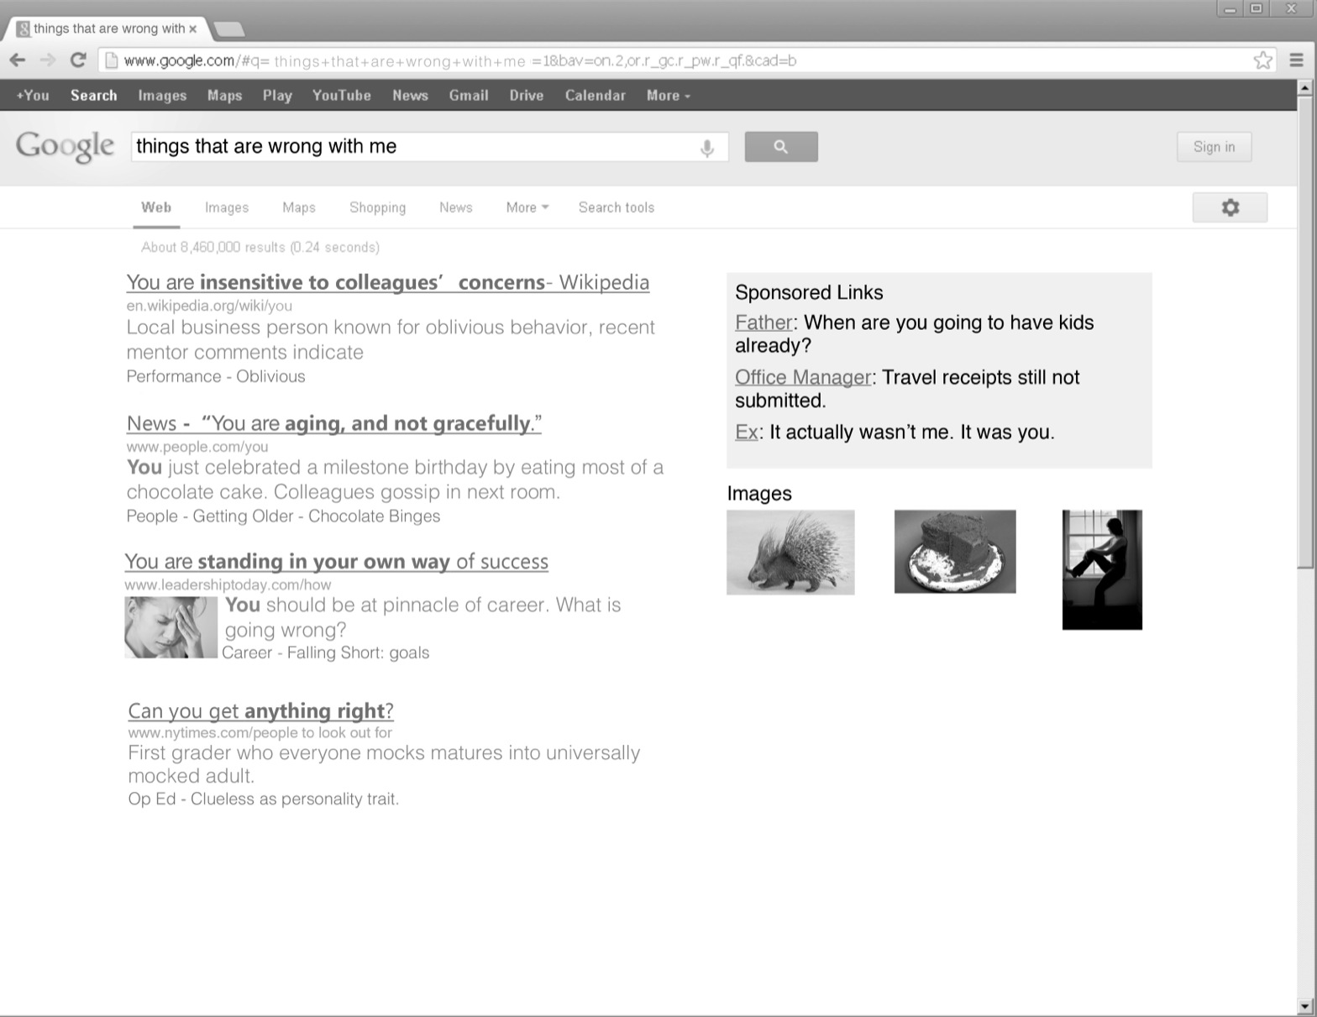Bookmark page with the star icon
This screenshot has height=1017, width=1317.
(x=1262, y=60)
